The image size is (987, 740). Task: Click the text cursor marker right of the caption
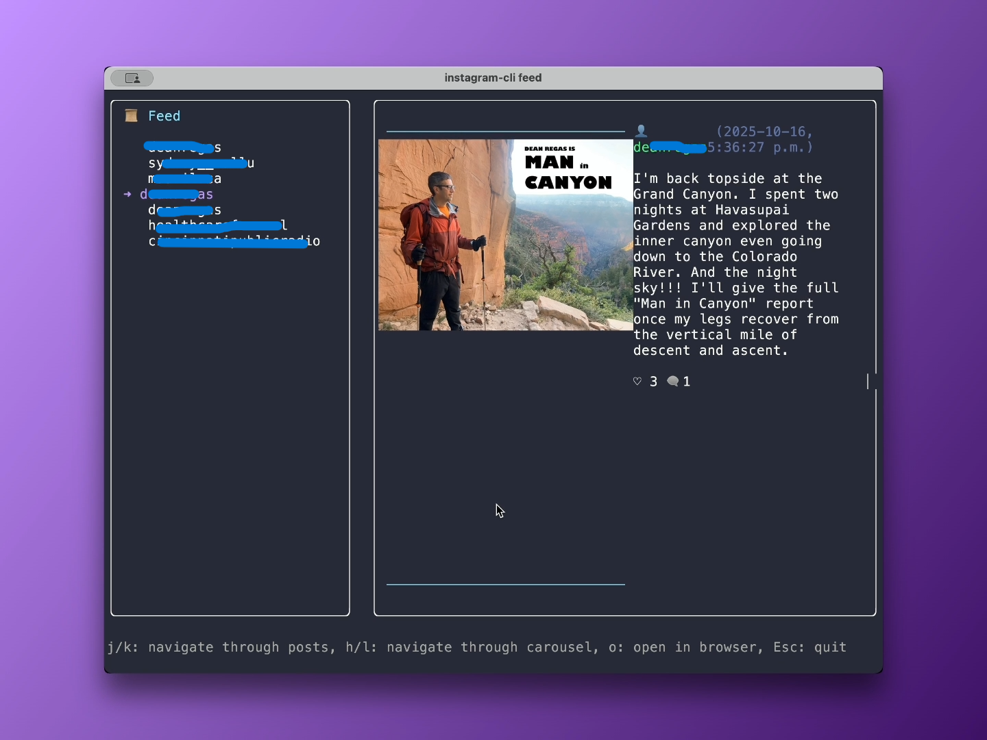[868, 382]
